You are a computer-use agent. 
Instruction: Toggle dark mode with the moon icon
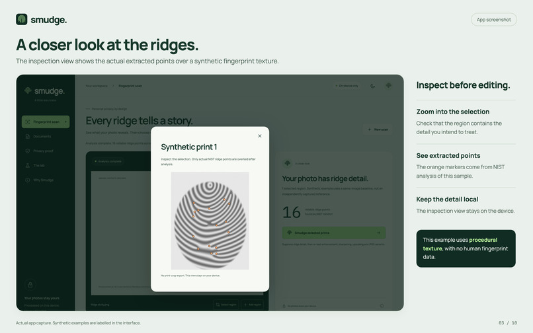(372, 86)
